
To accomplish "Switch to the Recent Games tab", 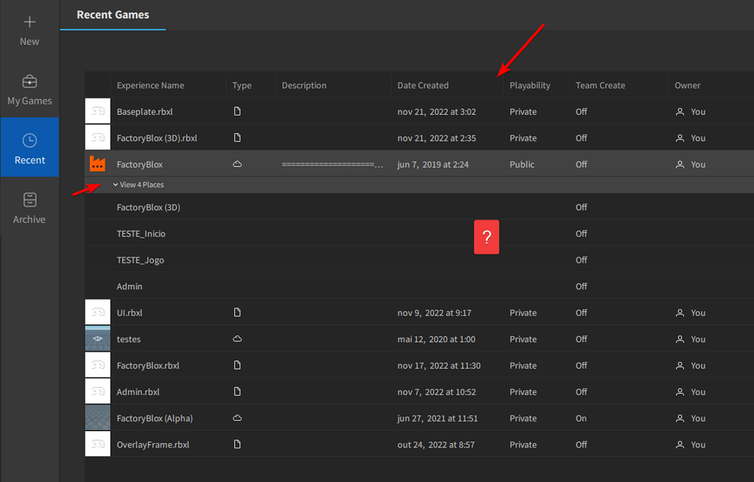I will tap(111, 15).
